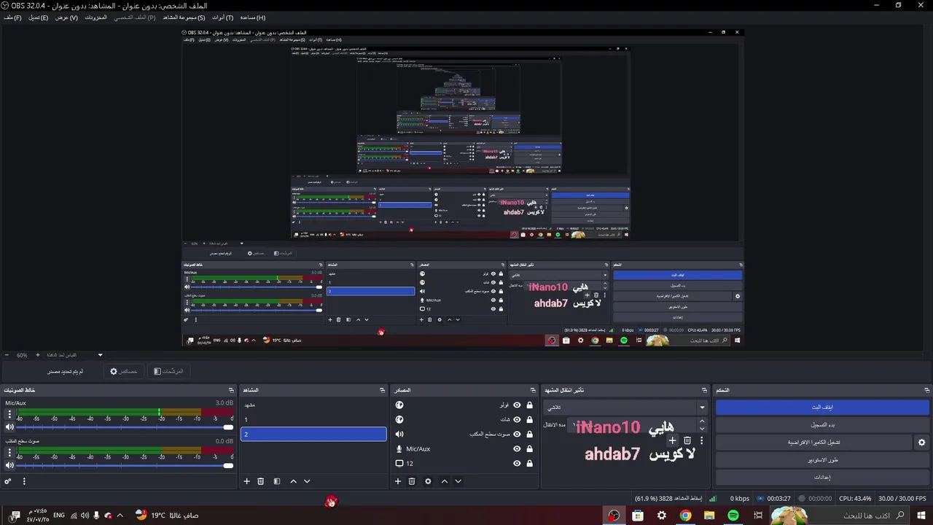
Task: Unlock the Mic/Aux source with its lock icon
Action: tap(529, 448)
